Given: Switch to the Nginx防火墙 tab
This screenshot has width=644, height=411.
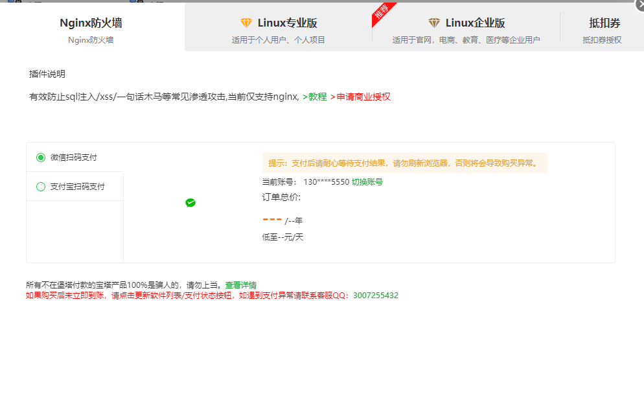Looking at the screenshot, I should [91, 27].
